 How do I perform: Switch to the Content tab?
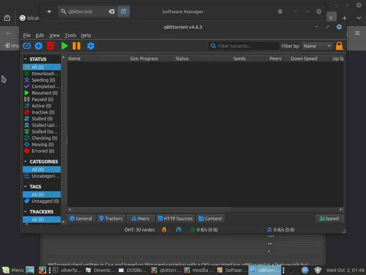(210, 219)
